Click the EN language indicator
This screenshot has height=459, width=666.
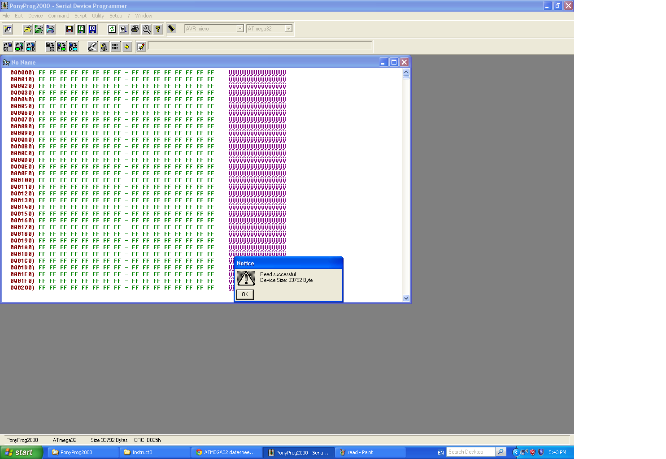440,452
